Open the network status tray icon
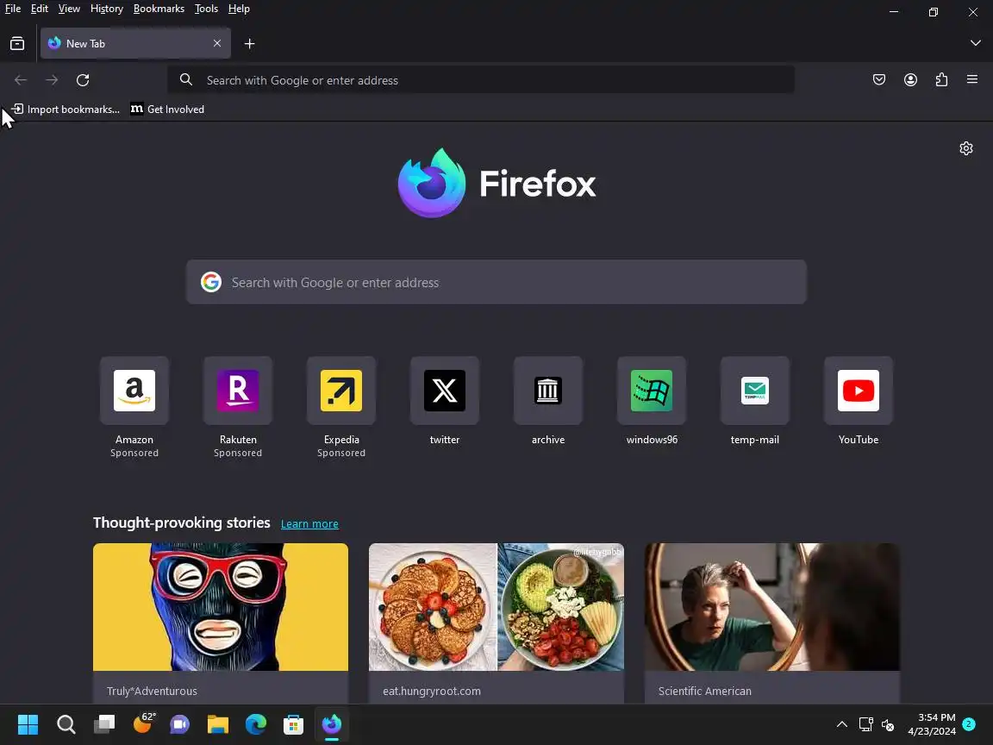Viewport: 993px width, 745px height. click(x=865, y=724)
